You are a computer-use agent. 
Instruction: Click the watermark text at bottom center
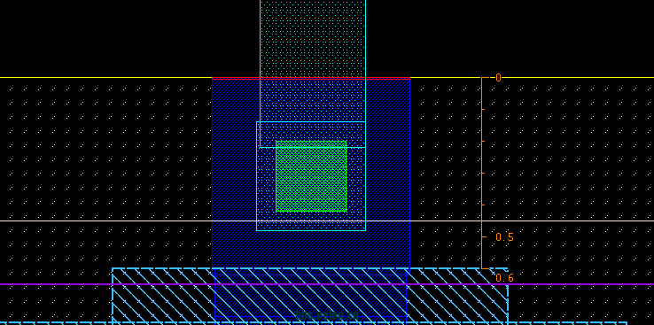click(327, 315)
